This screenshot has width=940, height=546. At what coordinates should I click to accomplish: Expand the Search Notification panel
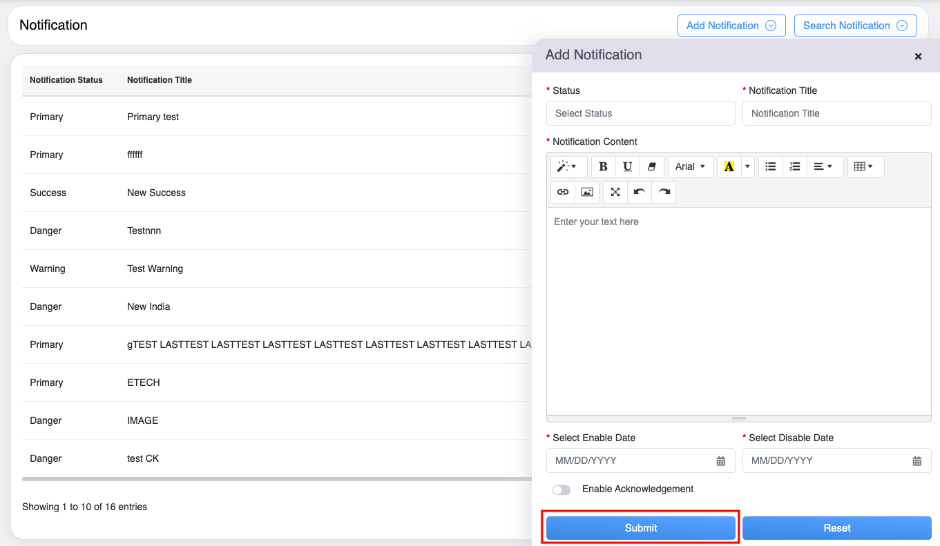855,26
